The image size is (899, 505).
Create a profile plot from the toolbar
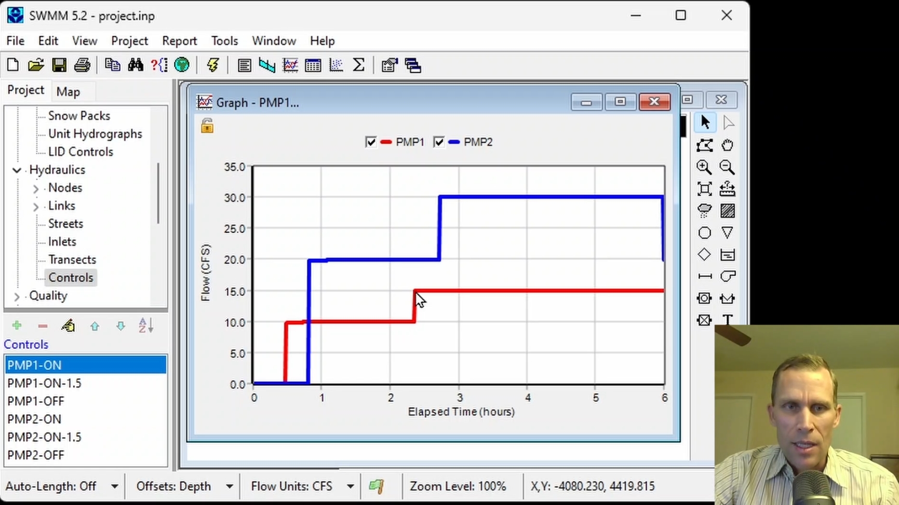point(267,65)
